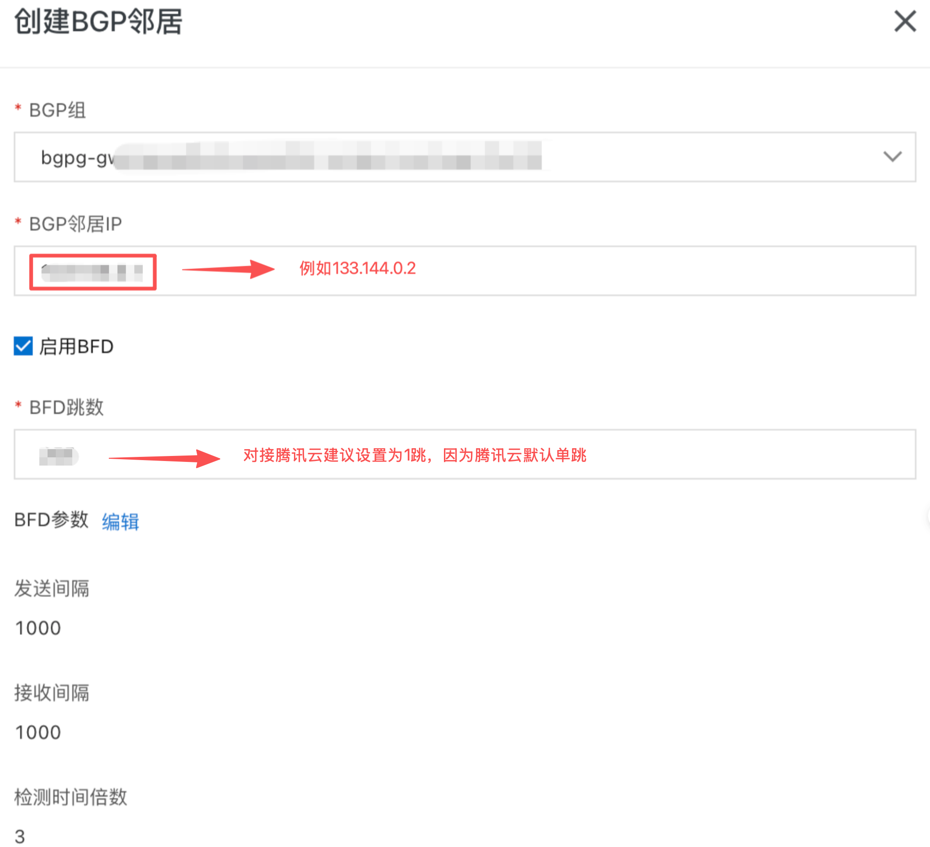This screenshot has height=847, width=930.
Task: Click the 启用BFD label text
Action: [x=76, y=347]
